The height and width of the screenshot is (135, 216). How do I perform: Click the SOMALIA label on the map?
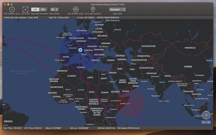tap(125, 104)
